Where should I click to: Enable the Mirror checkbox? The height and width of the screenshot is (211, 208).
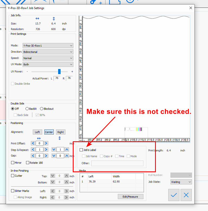(13, 163)
